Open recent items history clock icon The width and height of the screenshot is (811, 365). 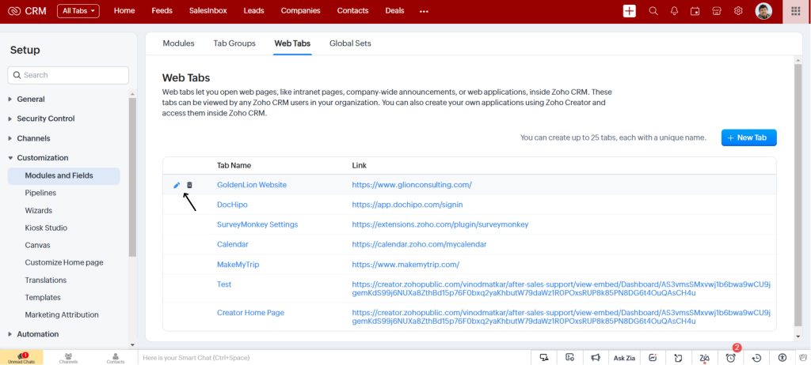click(756, 357)
